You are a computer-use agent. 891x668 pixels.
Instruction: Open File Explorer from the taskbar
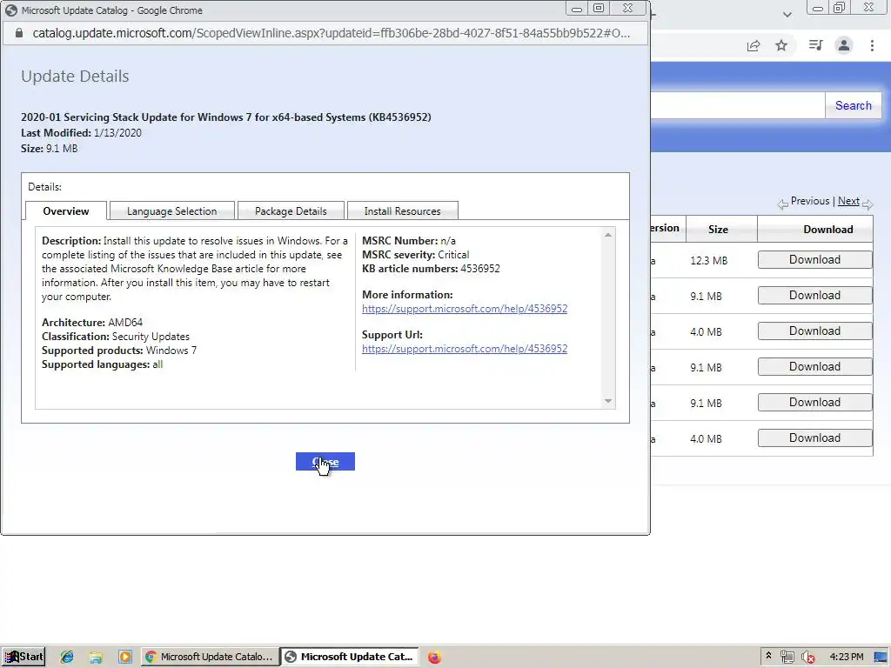96,657
